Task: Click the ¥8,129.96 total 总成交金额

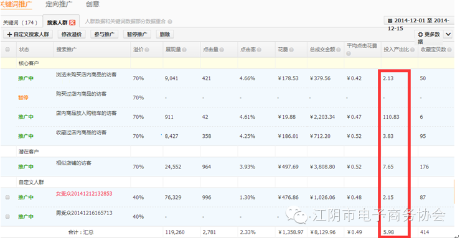Action: click(322, 232)
